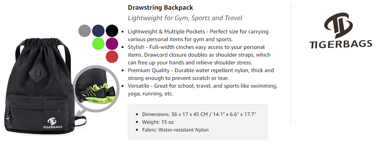Select the navy blue color swatch

(98, 31)
